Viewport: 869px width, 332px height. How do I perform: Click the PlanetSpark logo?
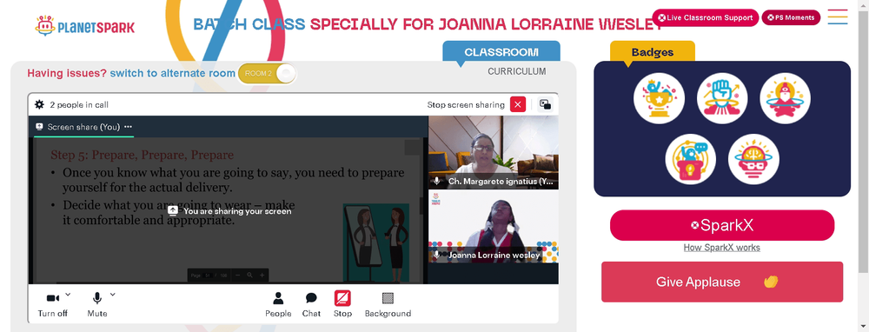(x=85, y=25)
